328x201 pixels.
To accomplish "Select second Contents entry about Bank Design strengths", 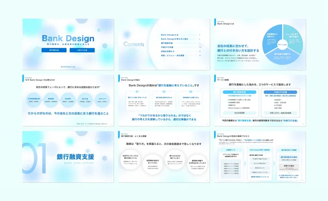I will [x=175, y=39].
